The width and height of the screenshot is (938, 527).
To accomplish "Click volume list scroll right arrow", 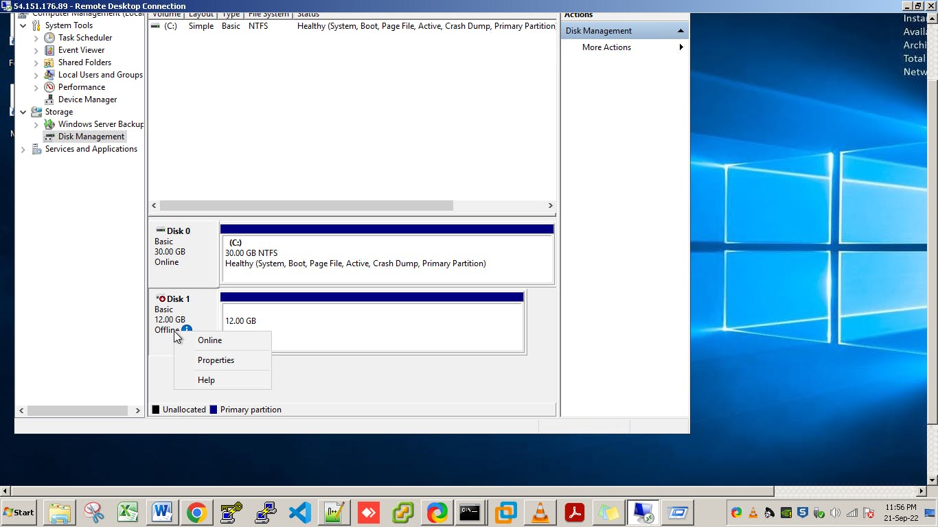I will click(x=550, y=206).
